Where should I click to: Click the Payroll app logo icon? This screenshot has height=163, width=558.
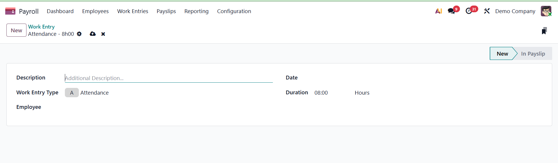click(10, 11)
